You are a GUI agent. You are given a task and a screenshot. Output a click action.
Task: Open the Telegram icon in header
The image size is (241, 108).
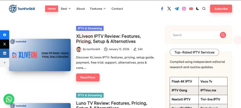coord(176,9)
